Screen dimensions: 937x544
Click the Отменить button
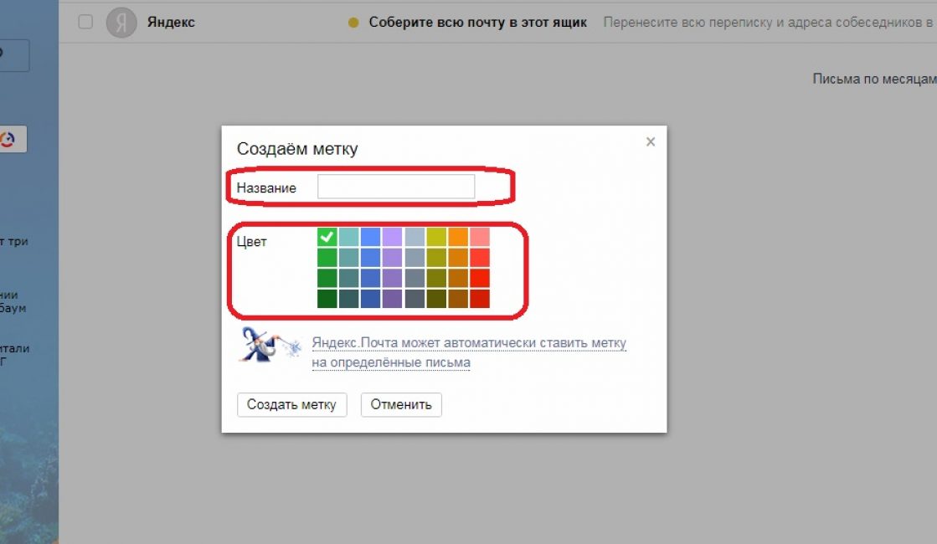tap(401, 404)
